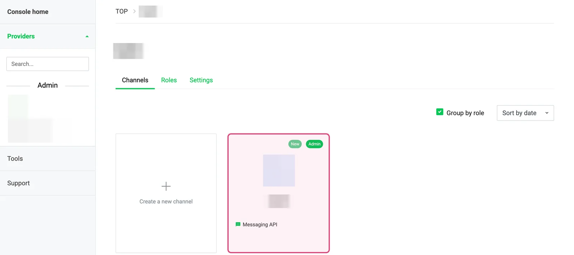Click the plus icon to create channel

[x=166, y=186]
